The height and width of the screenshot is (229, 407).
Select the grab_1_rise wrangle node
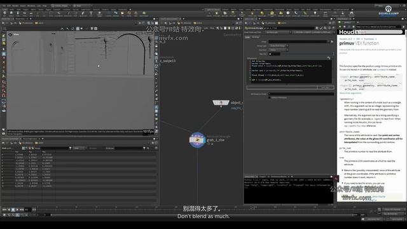(197, 140)
